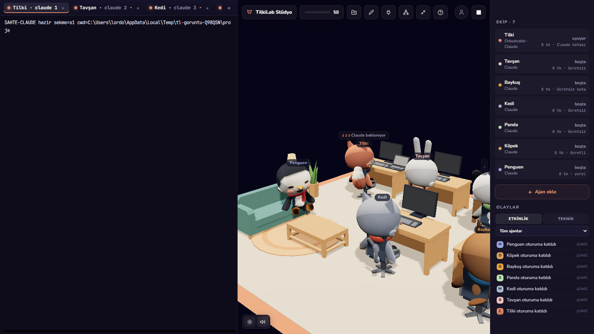This screenshot has height=334, width=594.
Task: Add a new terminal tab with plus
Action: (229, 8)
